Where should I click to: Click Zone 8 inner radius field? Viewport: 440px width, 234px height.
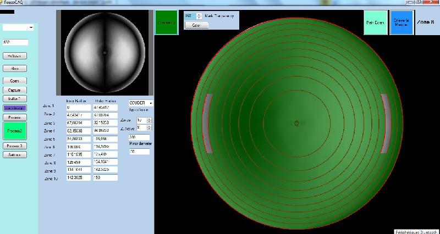pyautogui.click(x=79, y=162)
